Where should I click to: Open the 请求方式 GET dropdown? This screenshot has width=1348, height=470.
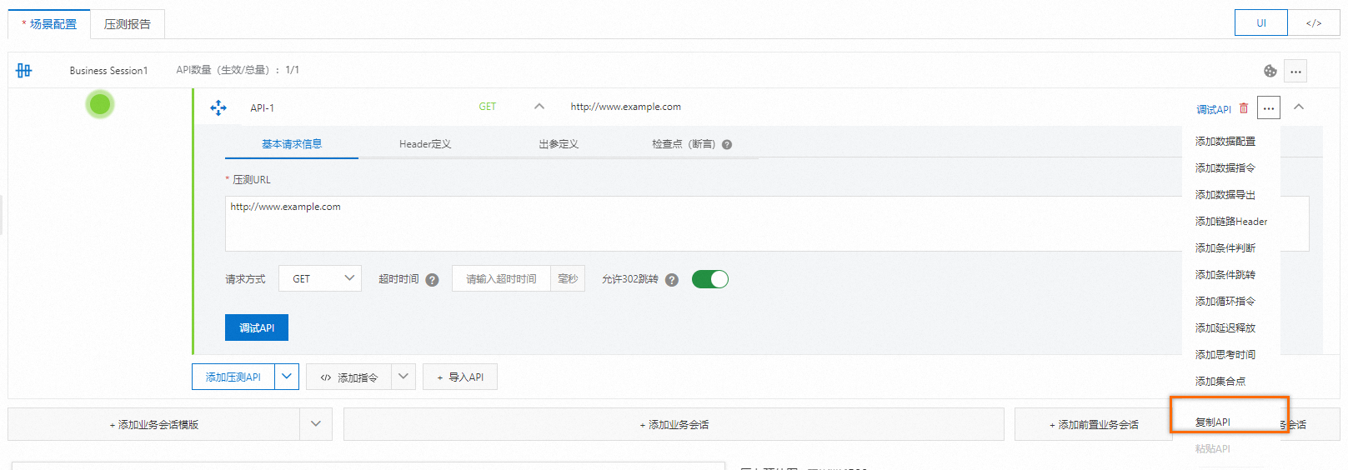click(x=320, y=278)
